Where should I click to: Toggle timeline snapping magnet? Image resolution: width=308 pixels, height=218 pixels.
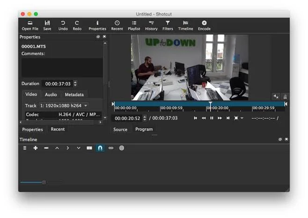(x=100, y=148)
